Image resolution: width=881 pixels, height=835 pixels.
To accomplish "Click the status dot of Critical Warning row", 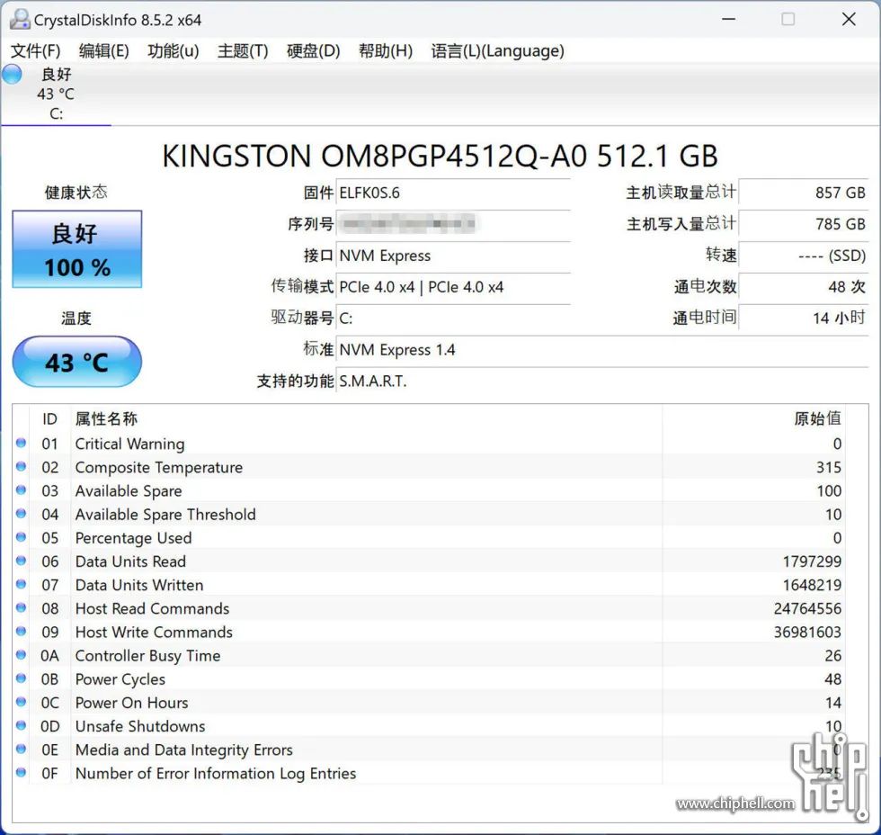I will pyautogui.click(x=22, y=443).
